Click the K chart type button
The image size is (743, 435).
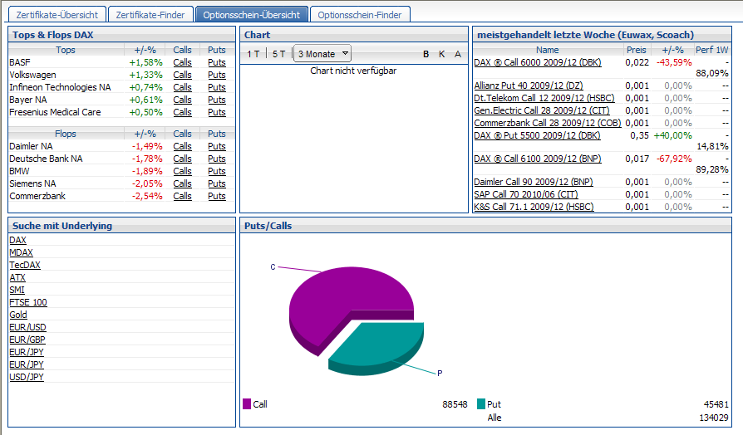(x=441, y=54)
